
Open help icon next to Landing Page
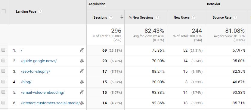(x=40, y=11)
